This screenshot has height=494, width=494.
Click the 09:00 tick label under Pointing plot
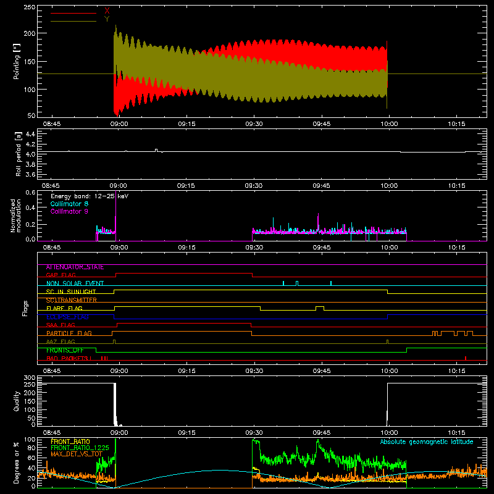119,124
